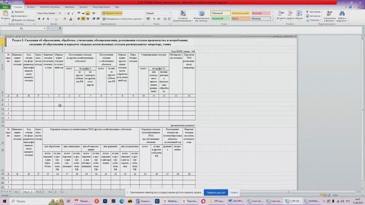365x205 pixels.
Task: Align text to middle of cell
Action: [83, 13]
